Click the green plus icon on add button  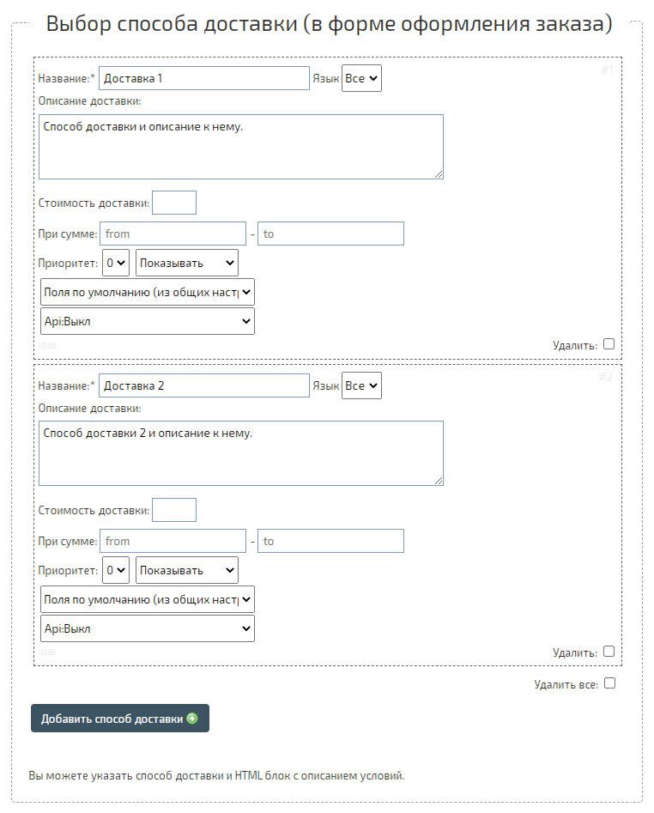pos(192,719)
